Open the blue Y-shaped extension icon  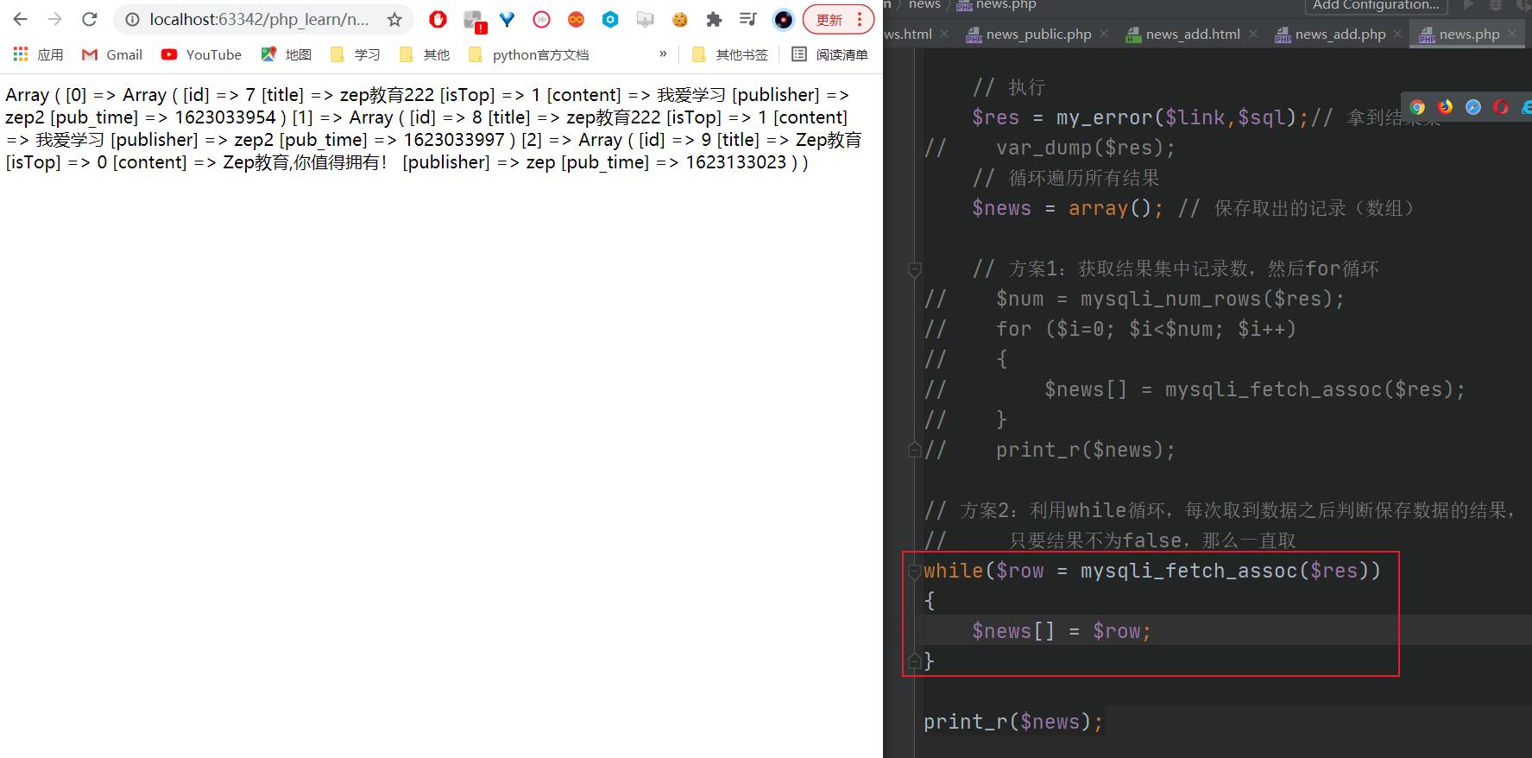pyautogui.click(x=508, y=19)
